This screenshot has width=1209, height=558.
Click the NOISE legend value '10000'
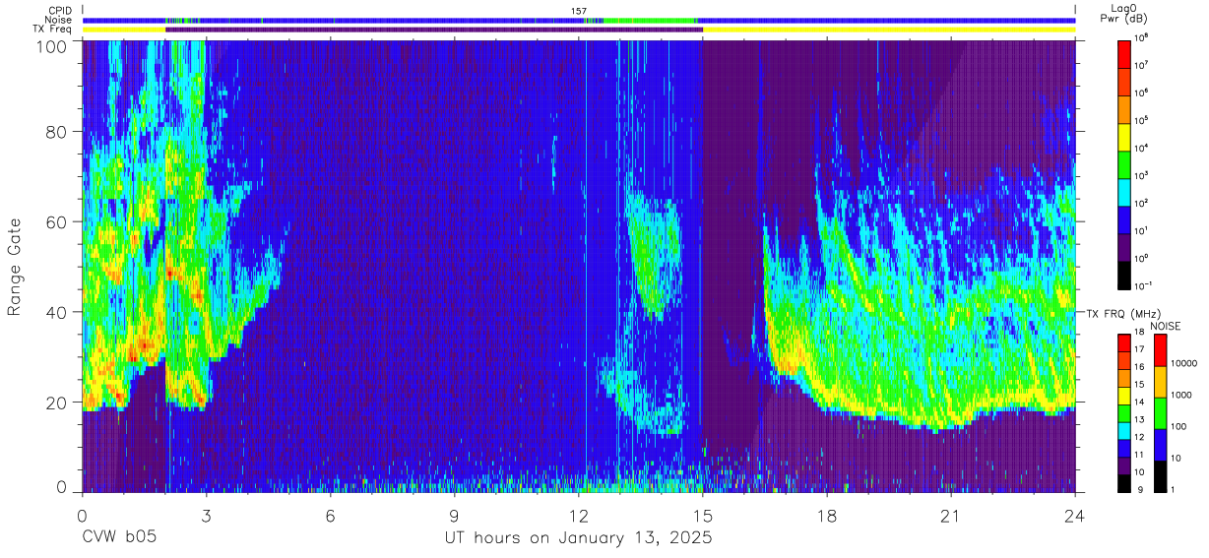(1182, 363)
